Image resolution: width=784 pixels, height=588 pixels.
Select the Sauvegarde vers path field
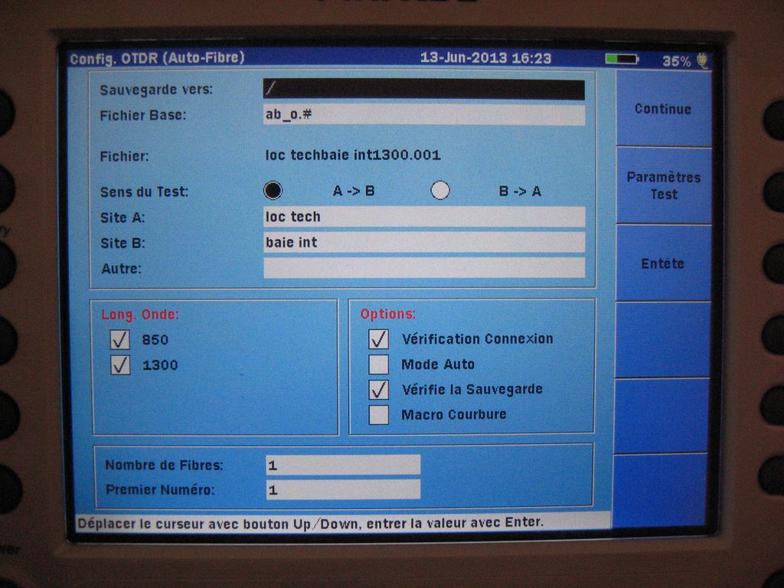tap(424, 89)
